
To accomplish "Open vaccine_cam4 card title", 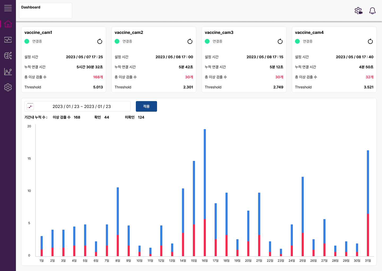I will (309, 32).
